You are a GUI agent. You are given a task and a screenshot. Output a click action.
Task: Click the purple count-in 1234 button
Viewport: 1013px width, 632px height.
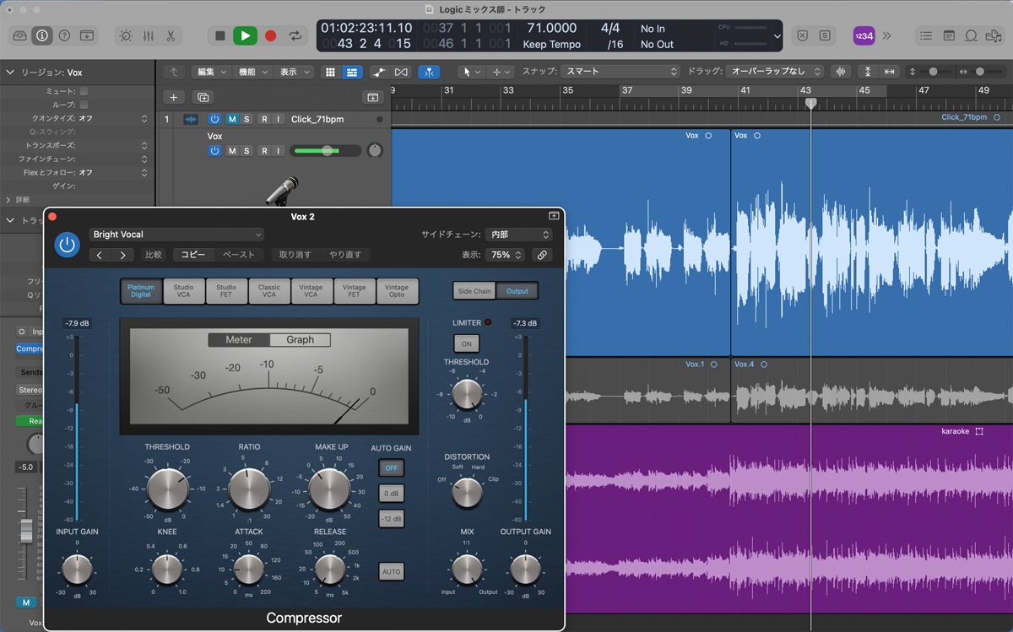click(x=864, y=35)
